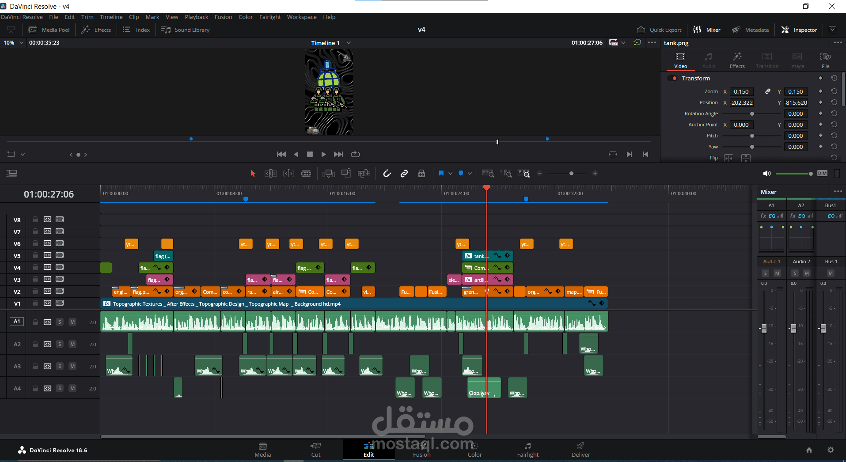Activate the Trim Edit Mode tool
This screenshot has width=846, height=462.
click(270, 174)
